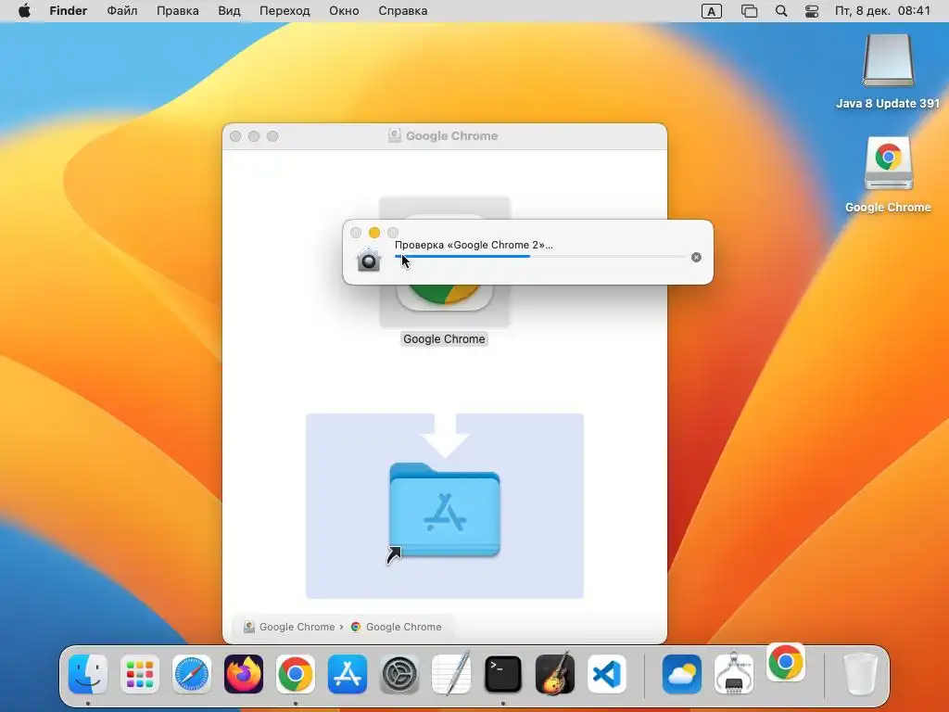The image size is (949, 712).
Task: Open the cloud weather app in Dock
Action: pos(682,674)
